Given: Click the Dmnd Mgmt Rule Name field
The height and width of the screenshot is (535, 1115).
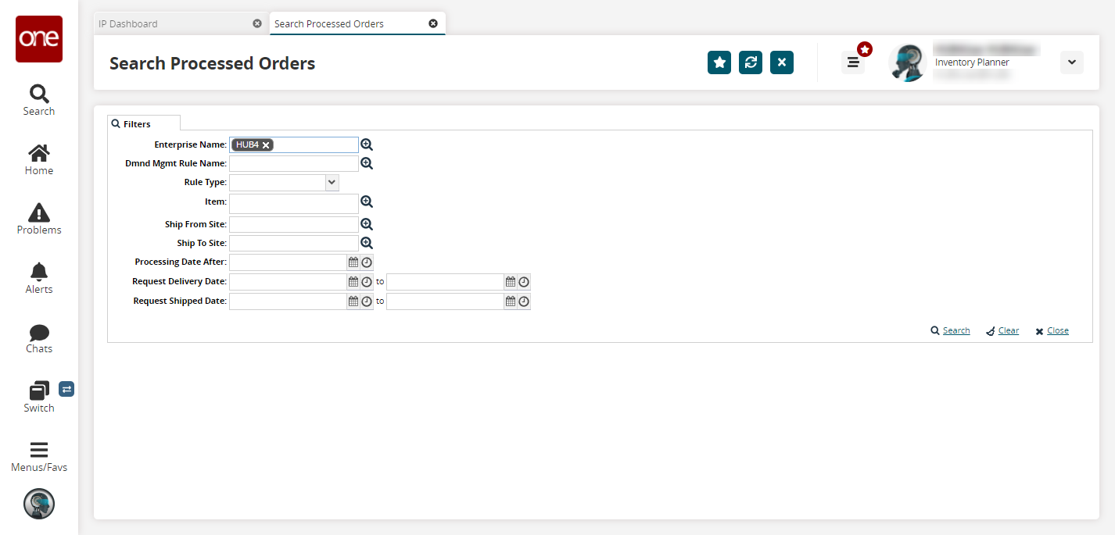Looking at the screenshot, I should [x=293, y=164].
